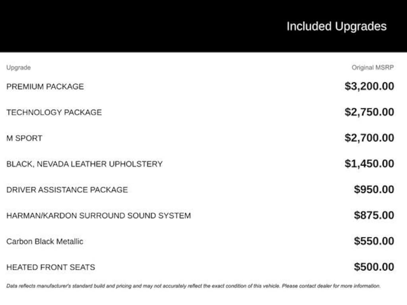Select the M SPORT upgrade label

pos(24,138)
